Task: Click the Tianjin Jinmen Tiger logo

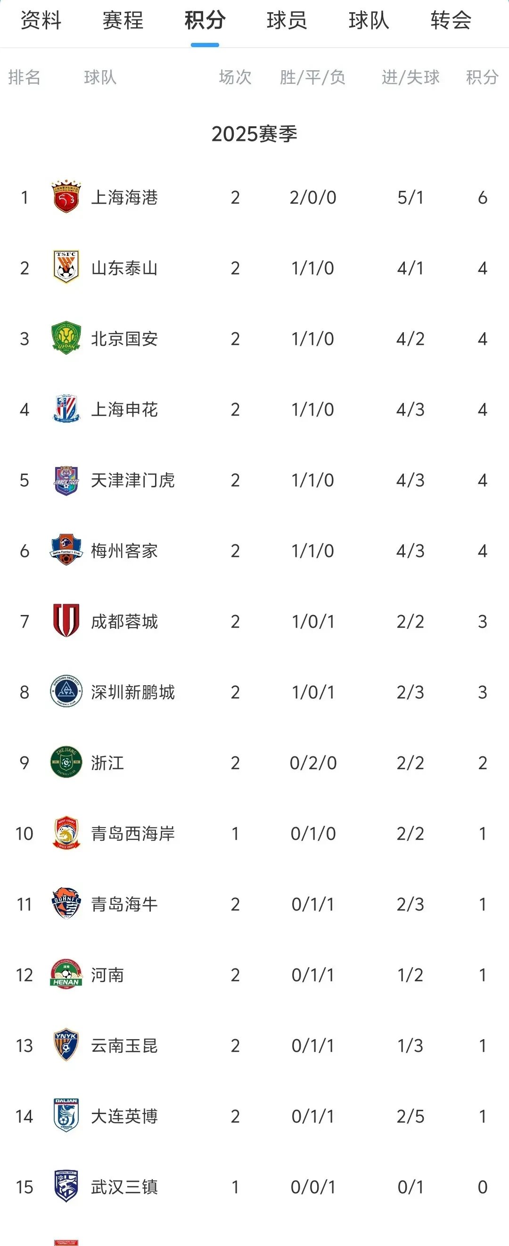Action: [66, 480]
